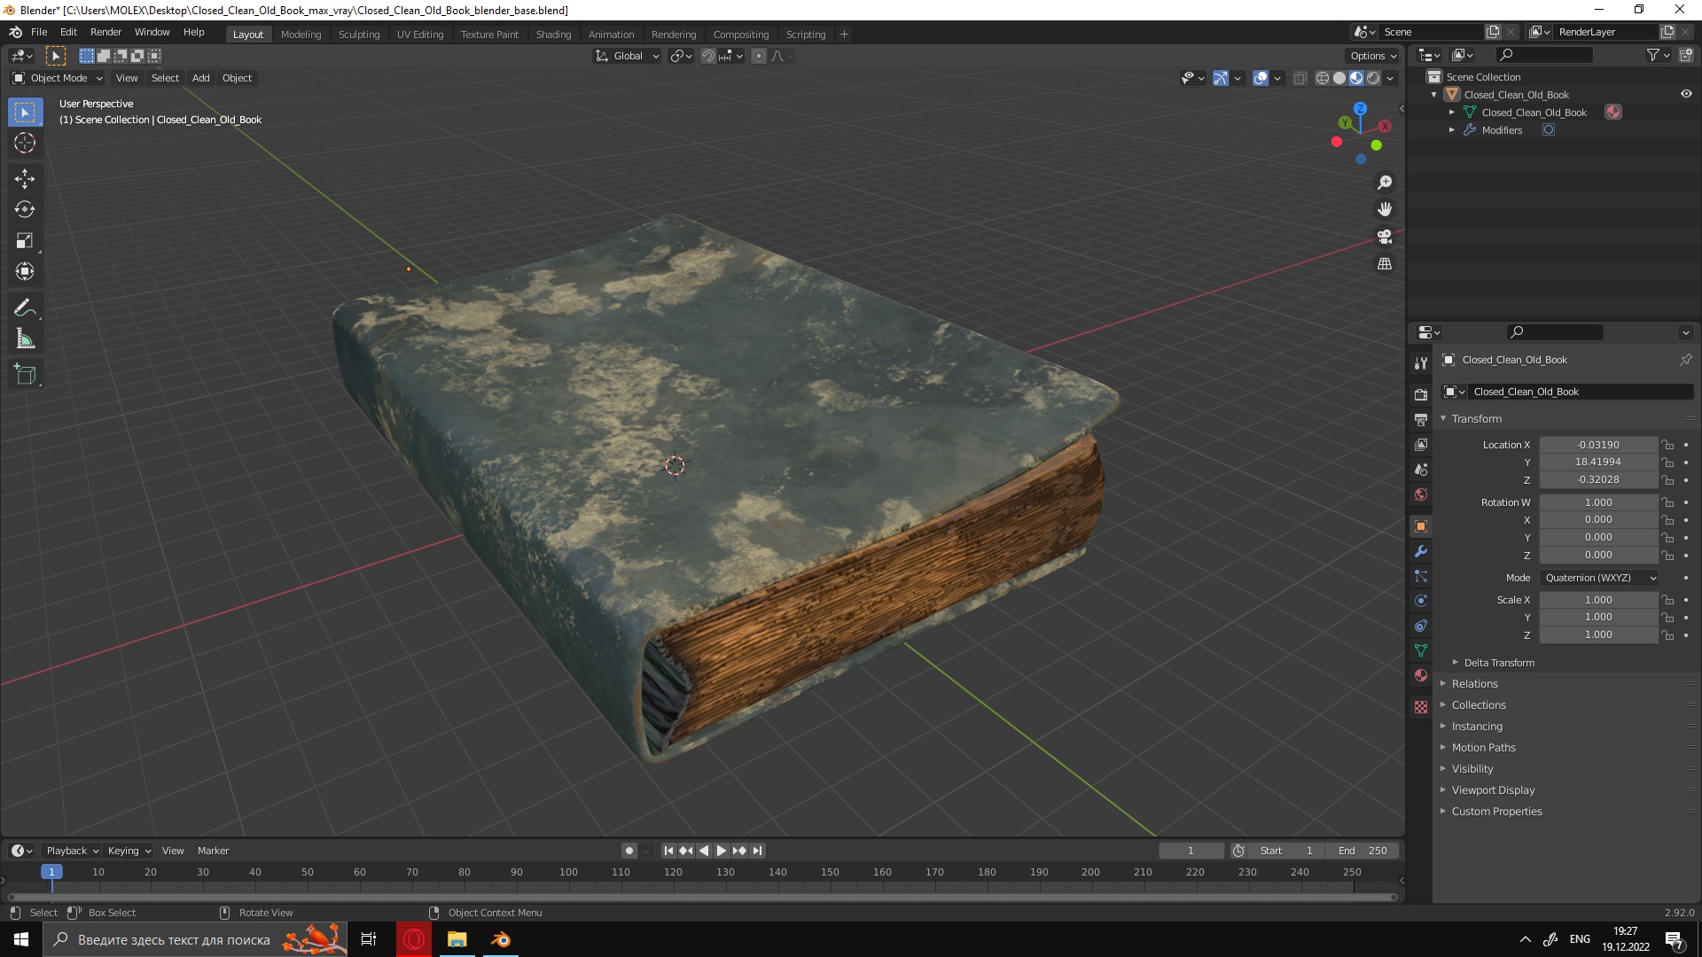
Task: Open the Tool properties tab
Action: coord(1421,363)
